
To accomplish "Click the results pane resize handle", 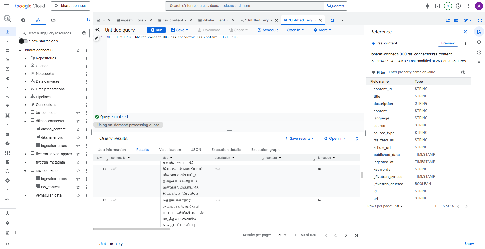I will pos(229,131).
